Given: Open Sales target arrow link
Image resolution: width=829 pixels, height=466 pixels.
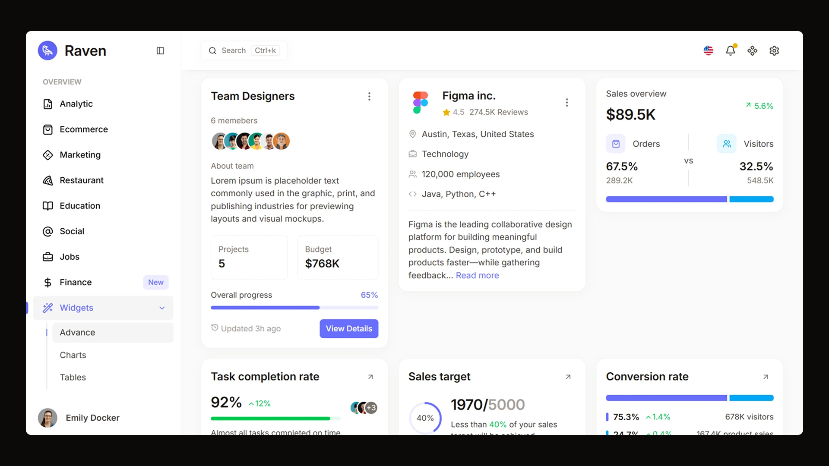Looking at the screenshot, I should coord(568,377).
